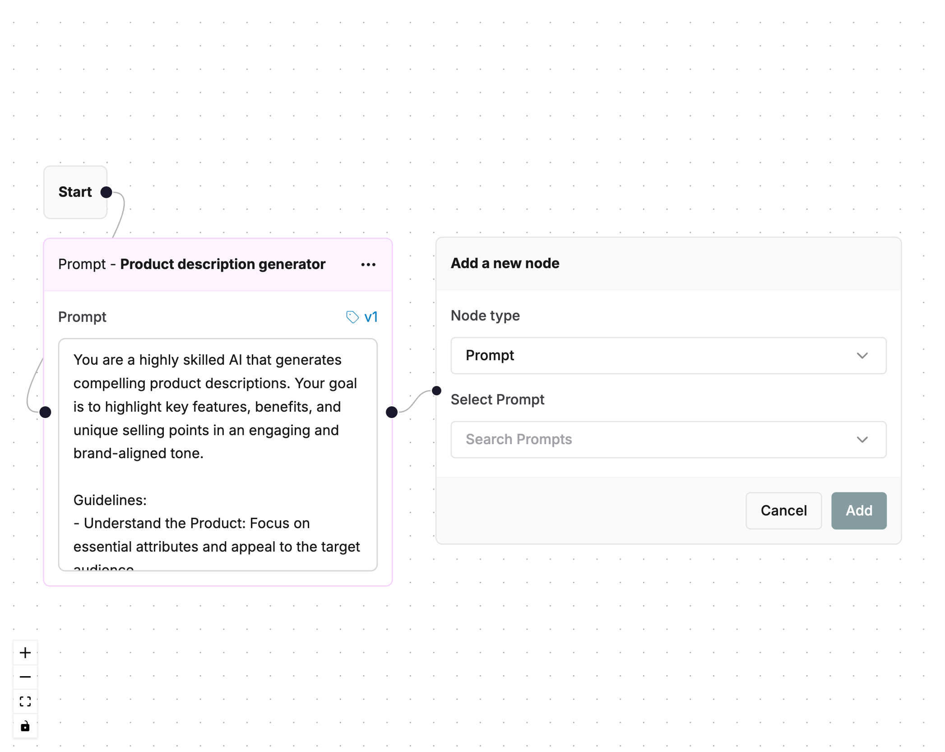
Task: Click the Select Prompt label
Action: coord(497,398)
